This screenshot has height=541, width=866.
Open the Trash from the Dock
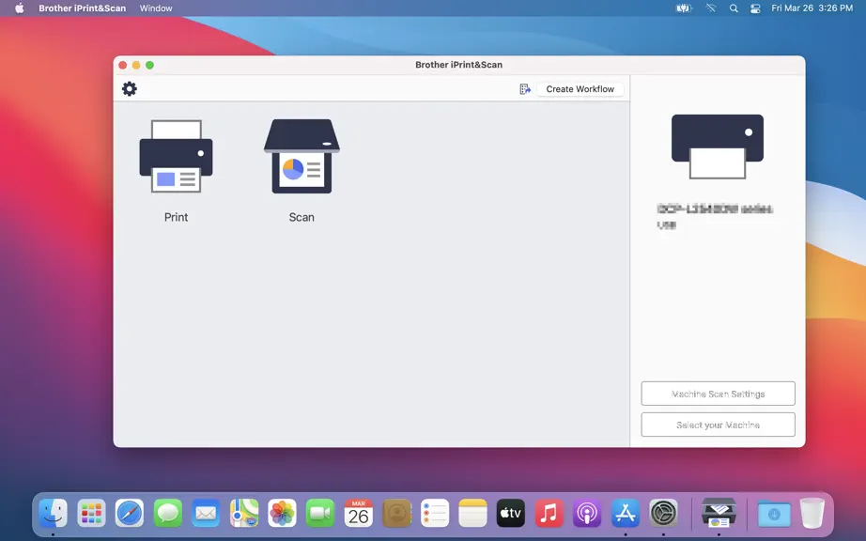coord(812,514)
